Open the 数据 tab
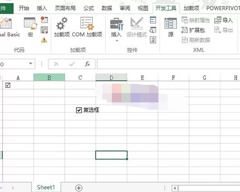The height and width of the screenshot is (192, 240). (x=107, y=8)
